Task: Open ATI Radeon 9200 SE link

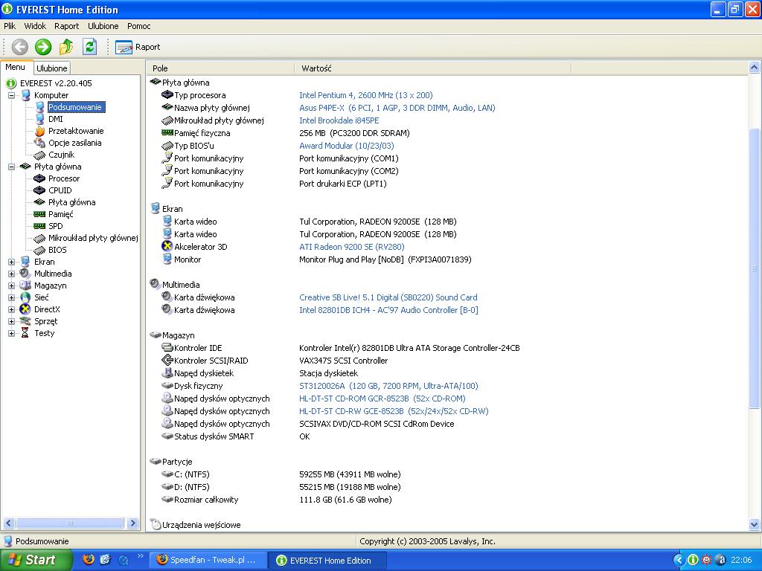Action: [352, 247]
